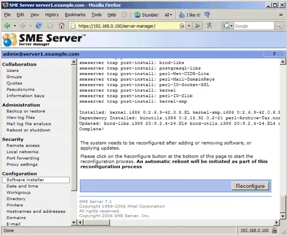
Task: Open the Users link under Collaboration
Action: point(13,70)
